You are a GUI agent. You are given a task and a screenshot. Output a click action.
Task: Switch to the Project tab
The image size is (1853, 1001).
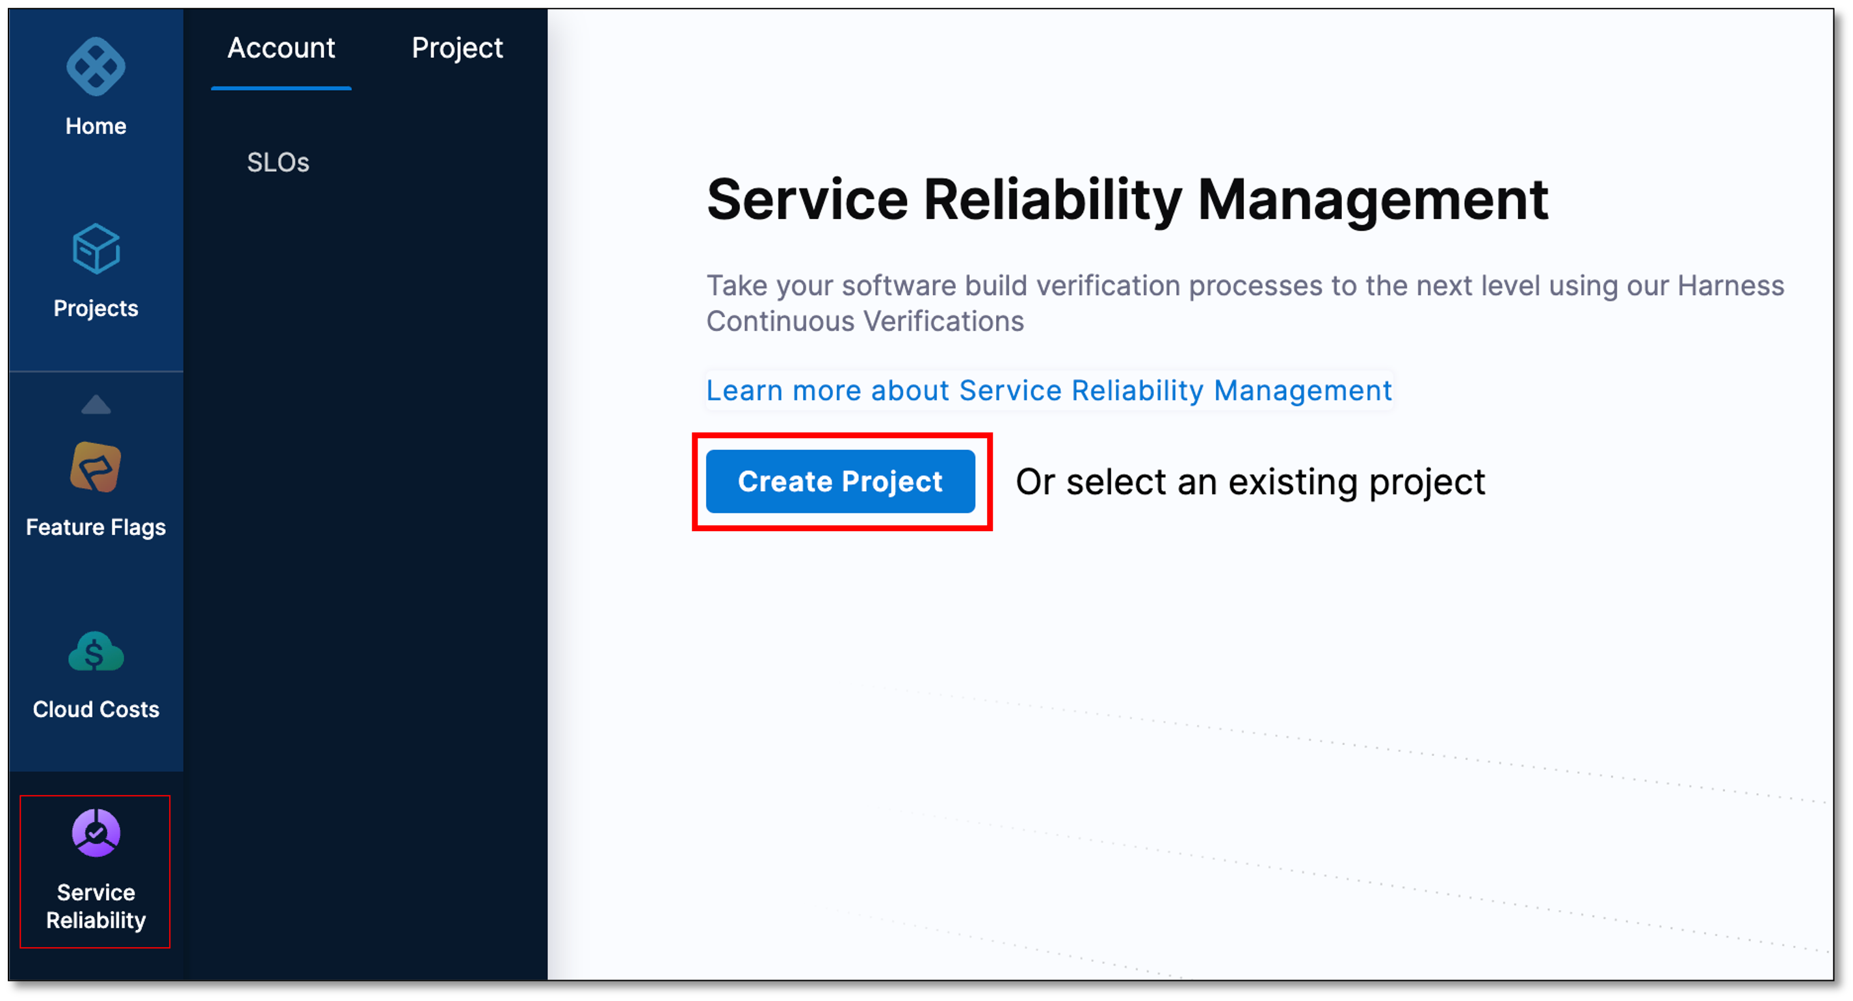tap(457, 48)
